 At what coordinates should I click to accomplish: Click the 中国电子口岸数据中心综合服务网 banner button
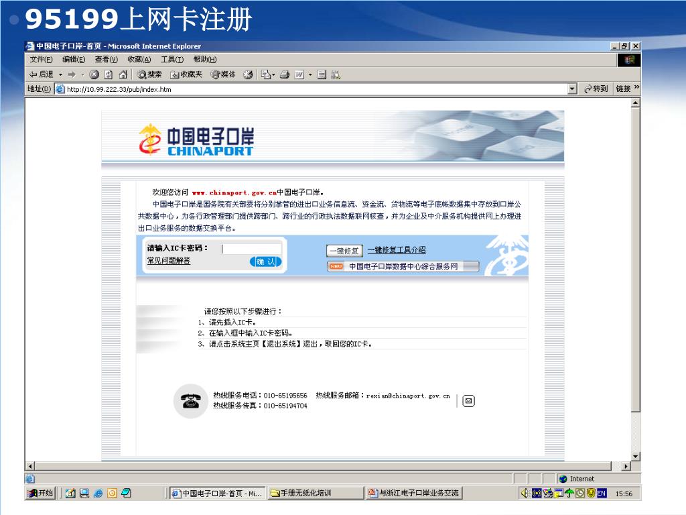[403, 266]
